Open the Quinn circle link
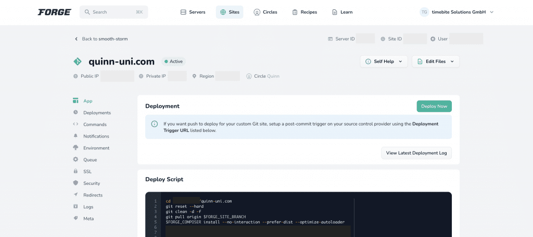The width and height of the screenshot is (533, 237). click(x=273, y=76)
